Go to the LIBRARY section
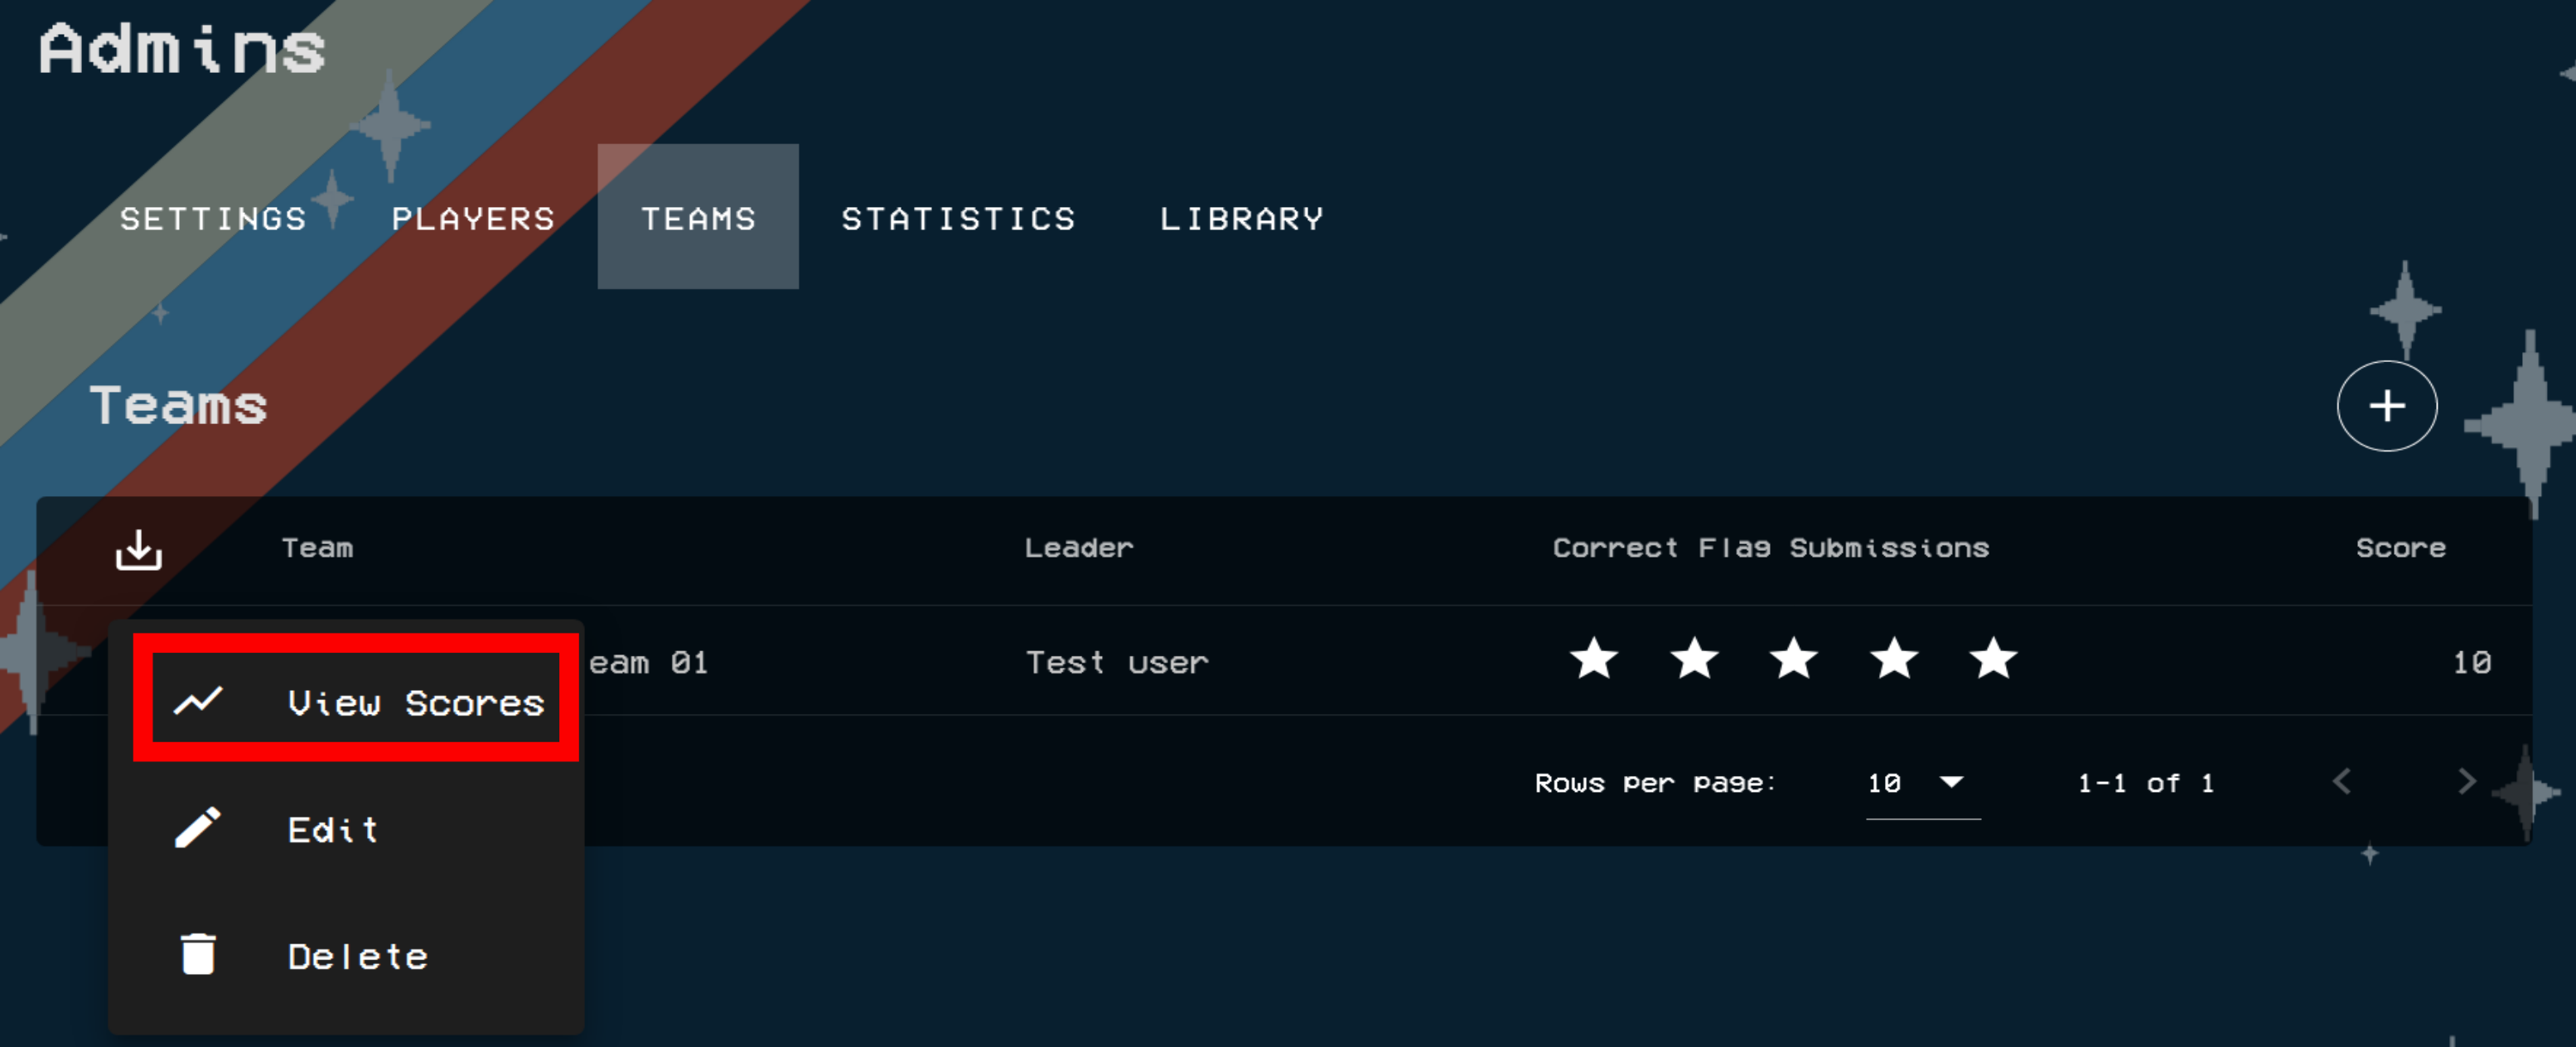The width and height of the screenshot is (2576, 1047). pos(1241,218)
